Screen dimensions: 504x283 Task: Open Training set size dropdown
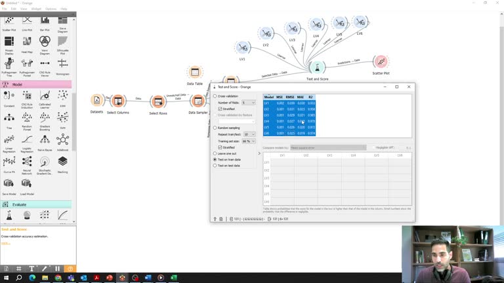[249, 141]
